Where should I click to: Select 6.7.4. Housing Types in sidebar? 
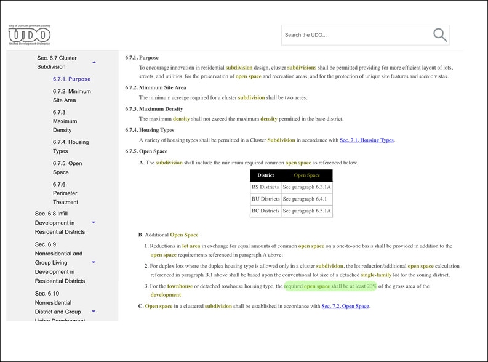tap(71, 147)
